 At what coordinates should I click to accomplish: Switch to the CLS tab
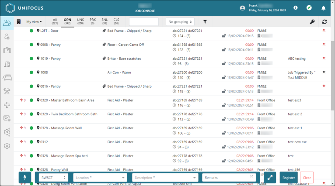(116, 21)
